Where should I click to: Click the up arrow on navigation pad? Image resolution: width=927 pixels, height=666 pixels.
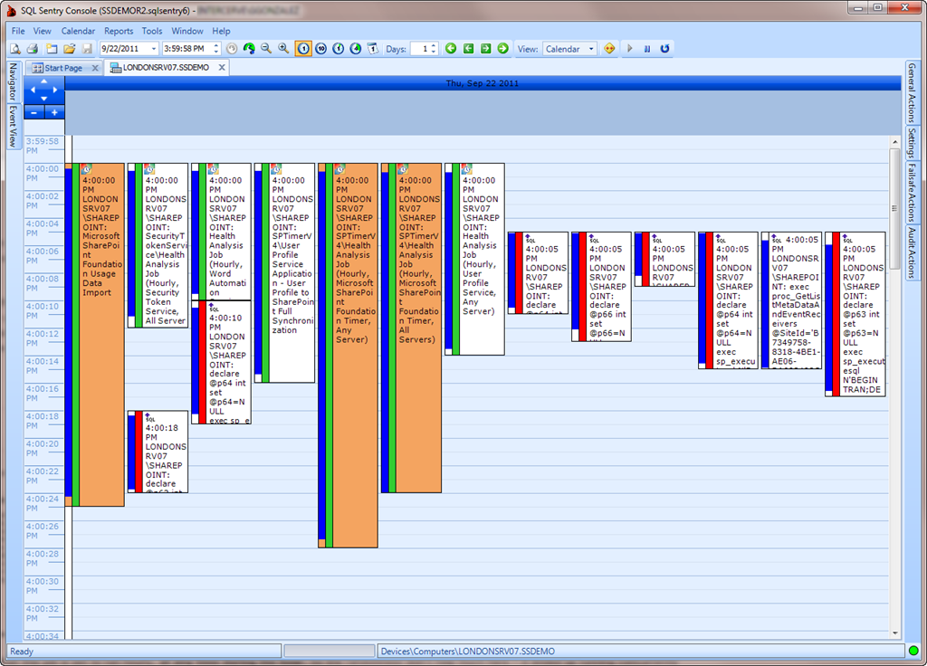click(43, 81)
